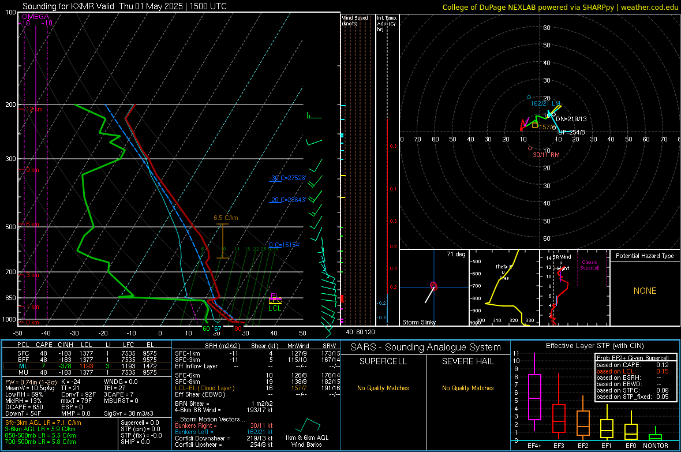Click the 'SFC-1km' shear row
The image size is (681, 452).
tap(257, 353)
